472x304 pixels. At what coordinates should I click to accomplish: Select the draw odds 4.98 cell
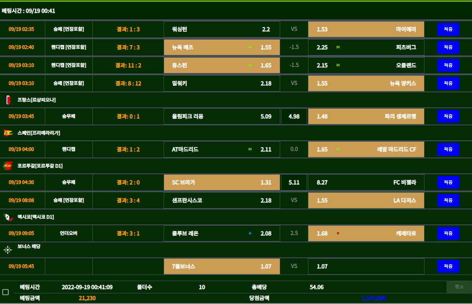(x=294, y=117)
